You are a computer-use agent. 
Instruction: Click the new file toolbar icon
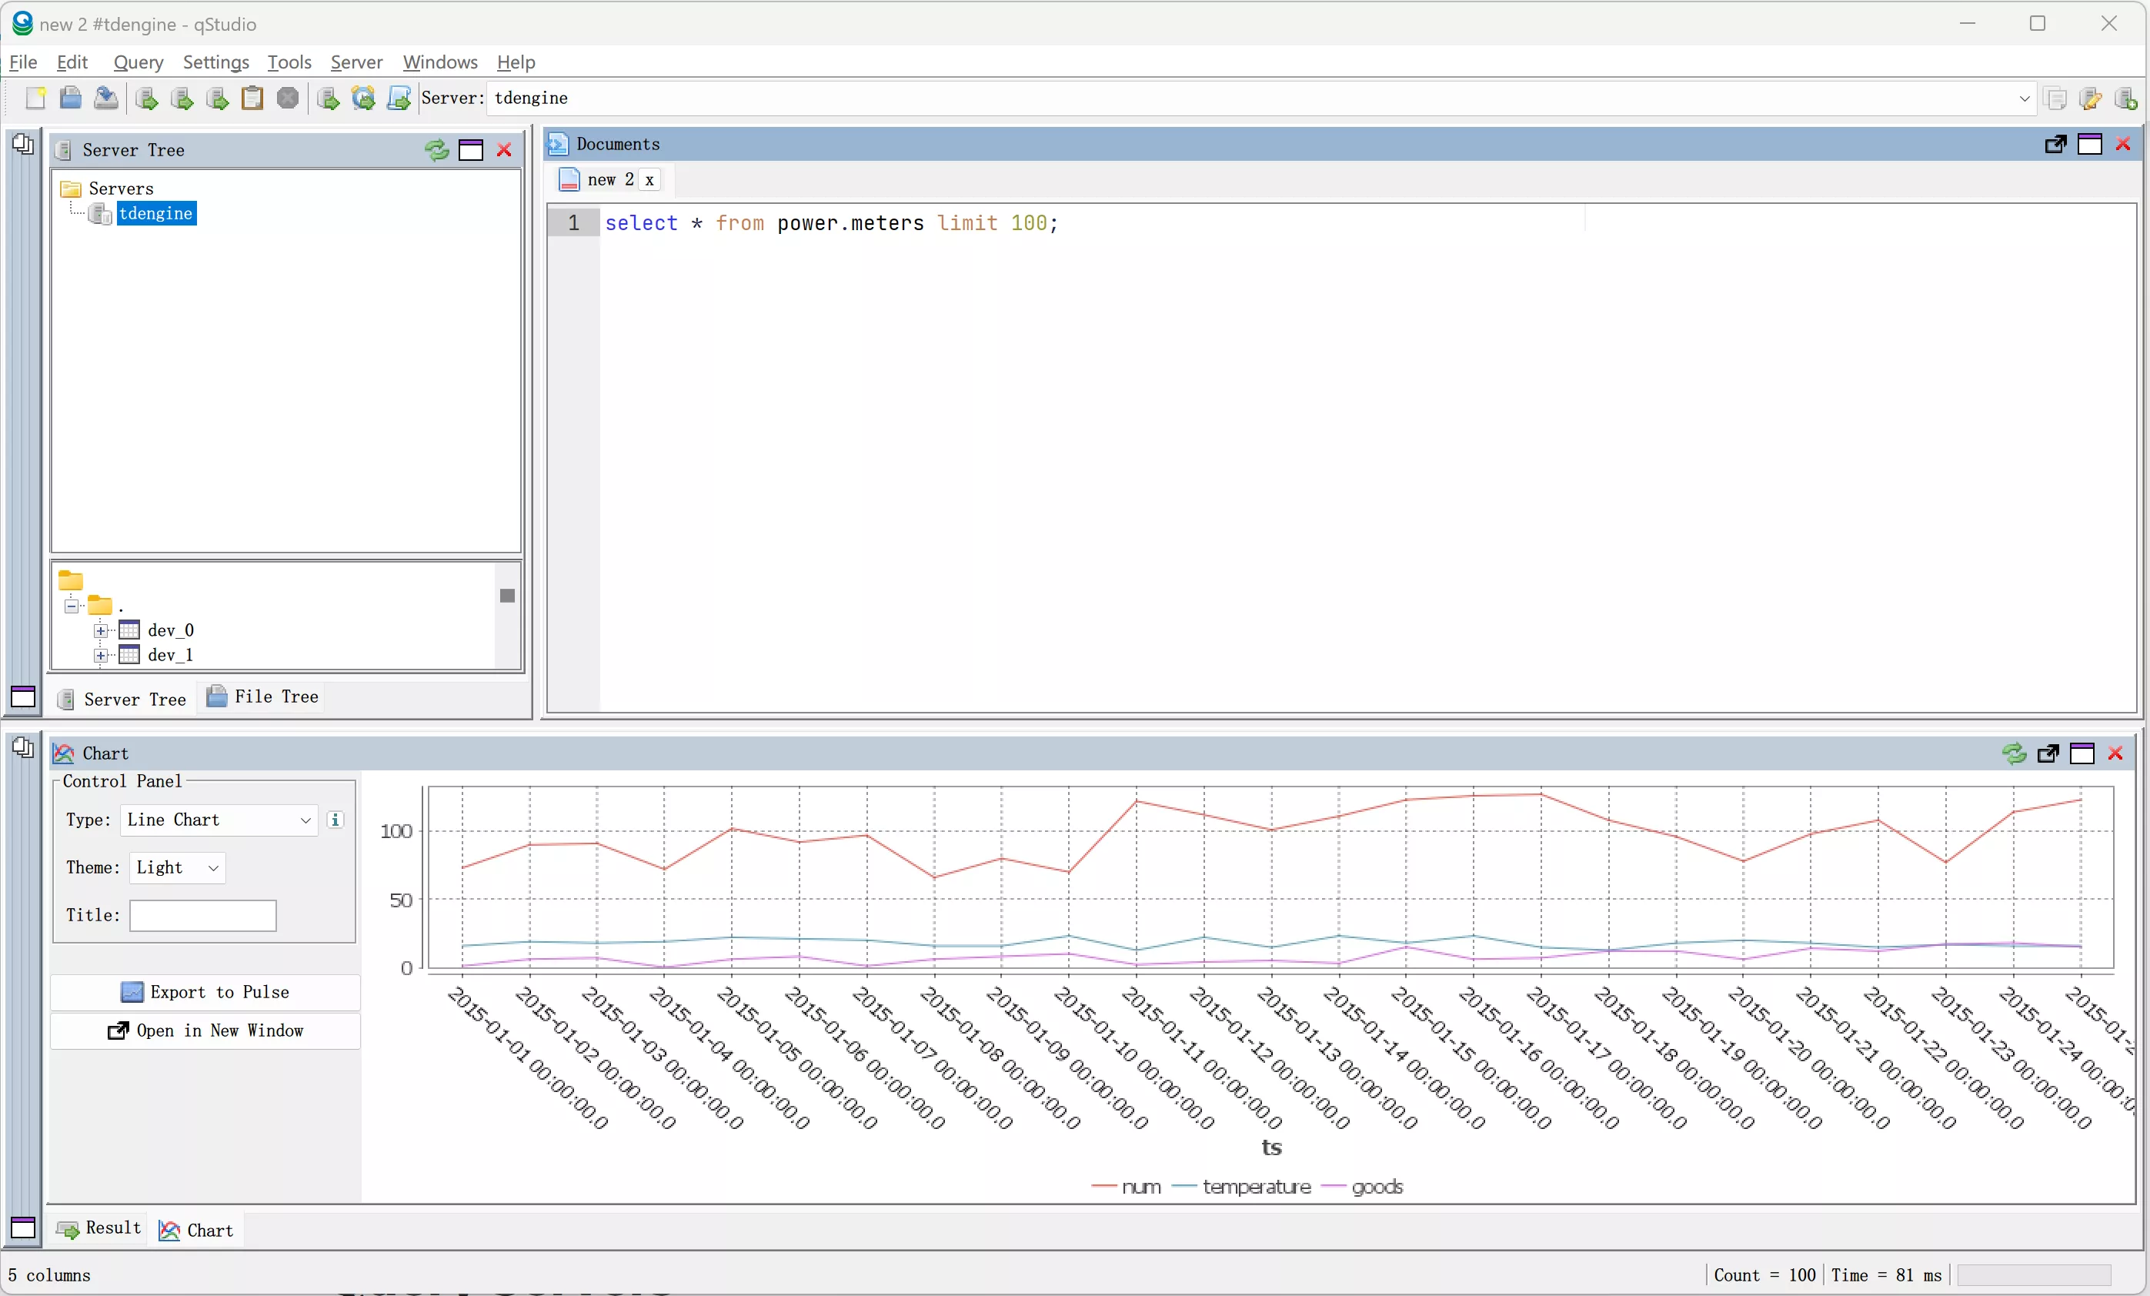[35, 98]
